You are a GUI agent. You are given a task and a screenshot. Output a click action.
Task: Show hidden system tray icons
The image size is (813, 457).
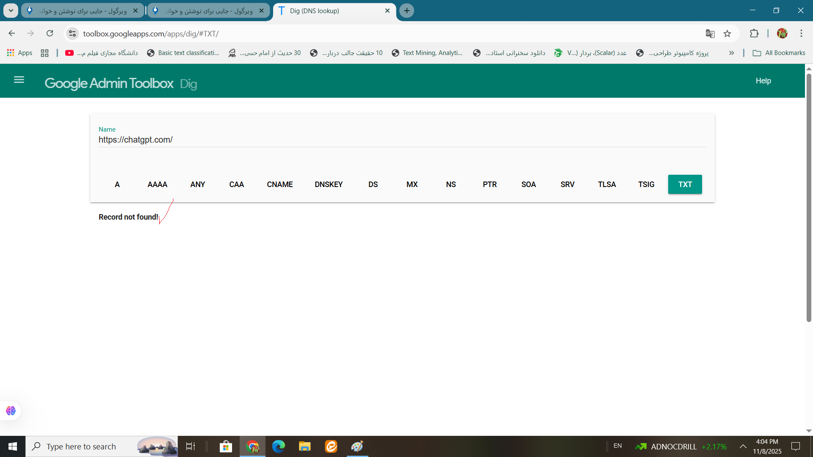tap(743, 446)
